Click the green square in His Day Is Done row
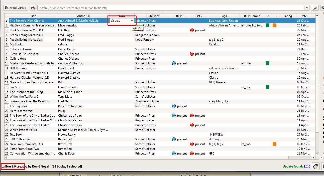Viewport: 324px width, 176px height. coord(267,25)
